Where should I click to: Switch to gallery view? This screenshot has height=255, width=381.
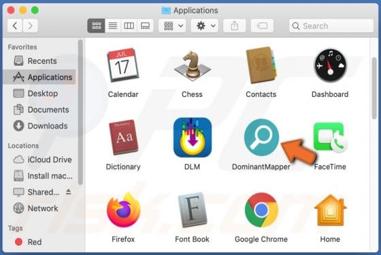point(145,26)
